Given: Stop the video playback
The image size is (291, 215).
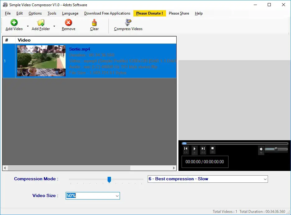Looking at the screenshot, I should pyautogui.click(x=212, y=148).
